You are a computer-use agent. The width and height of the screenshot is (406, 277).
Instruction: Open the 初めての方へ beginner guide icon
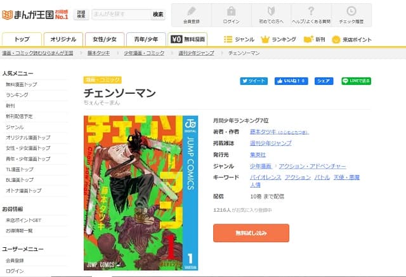(x=271, y=11)
